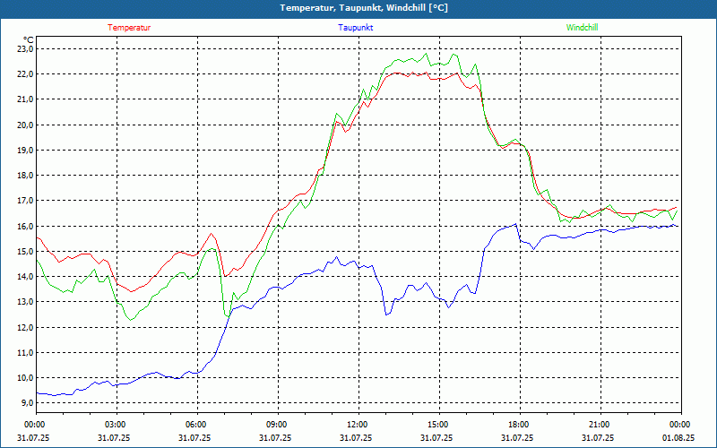The height and width of the screenshot is (448, 717).
Task: Click the 31.07.25 date under 03:00
Action: click(x=114, y=437)
